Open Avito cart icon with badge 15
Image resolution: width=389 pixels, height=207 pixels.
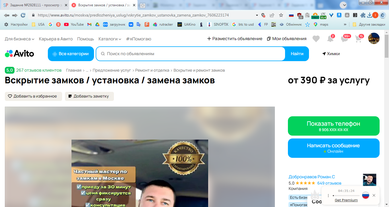[x=359, y=38]
